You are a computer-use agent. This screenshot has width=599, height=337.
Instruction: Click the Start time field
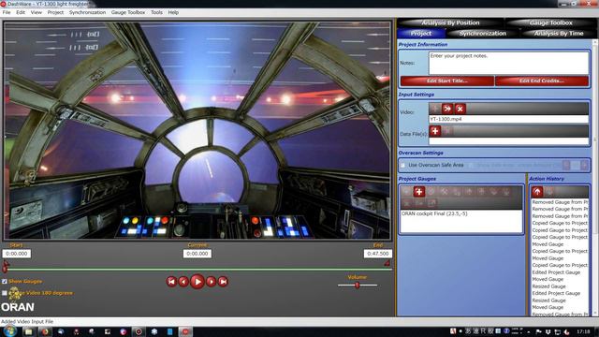click(x=17, y=254)
